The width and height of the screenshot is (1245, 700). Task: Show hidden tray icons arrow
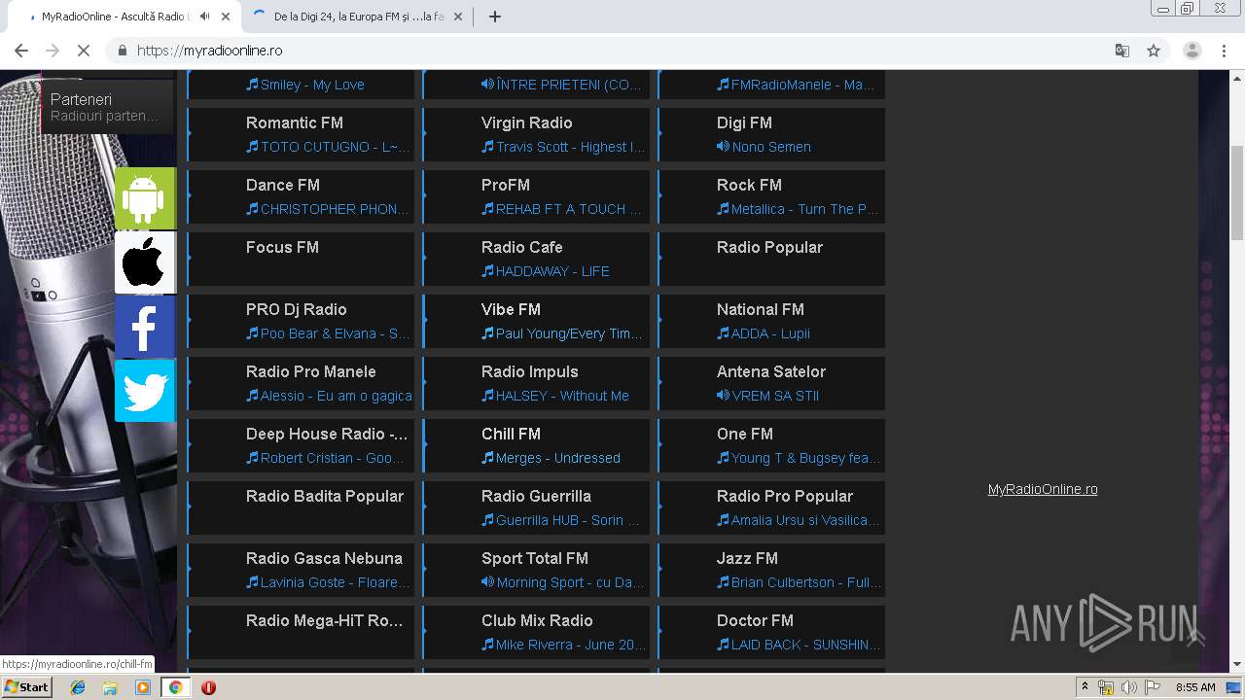(x=1085, y=687)
